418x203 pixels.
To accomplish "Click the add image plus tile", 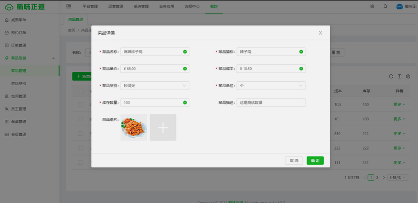I will (163, 127).
